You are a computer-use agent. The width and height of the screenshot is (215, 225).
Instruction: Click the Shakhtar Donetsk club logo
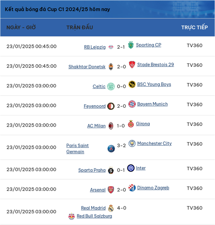click(x=111, y=67)
